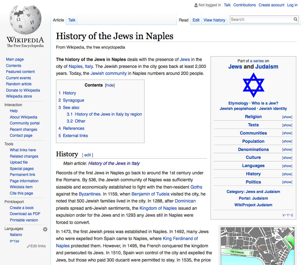This screenshot has width=301, height=265.
Task: Open the Naples map thumbnail
Action: [257, 246]
